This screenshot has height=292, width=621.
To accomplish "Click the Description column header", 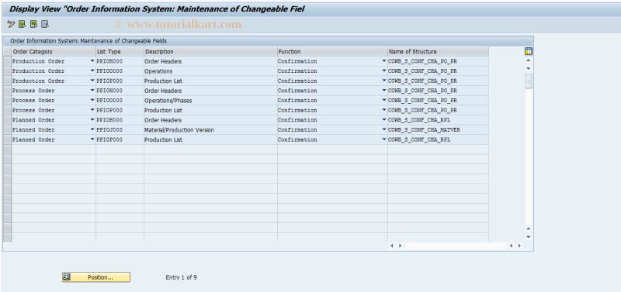I will pos(210,51).
